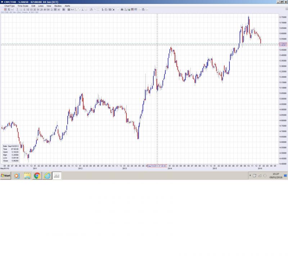Open the Studies dropdown menu
The image size is (288, 268).
[x=58, y=6]
